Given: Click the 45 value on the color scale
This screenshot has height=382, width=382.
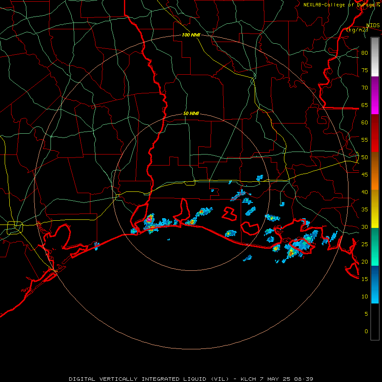Looking at the screenshot, I should tap(365, 175).
